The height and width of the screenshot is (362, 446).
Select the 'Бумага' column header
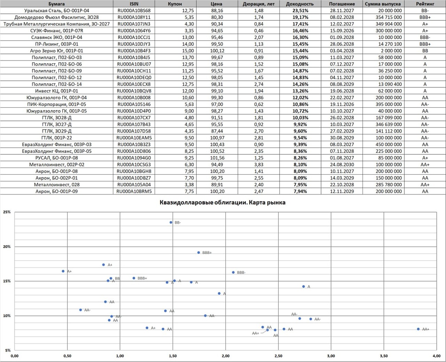[56, 4]
